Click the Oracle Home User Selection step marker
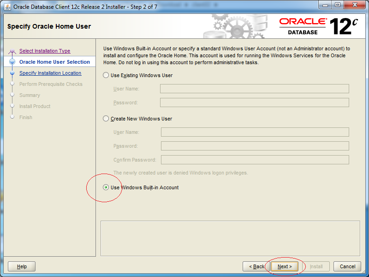 click(12, 62)
